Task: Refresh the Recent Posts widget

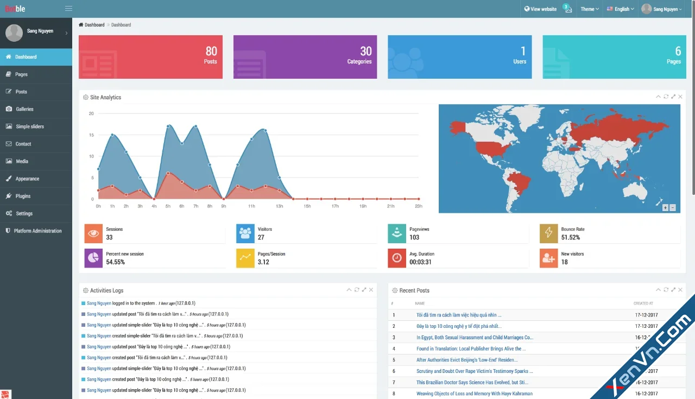Action: 666,290
